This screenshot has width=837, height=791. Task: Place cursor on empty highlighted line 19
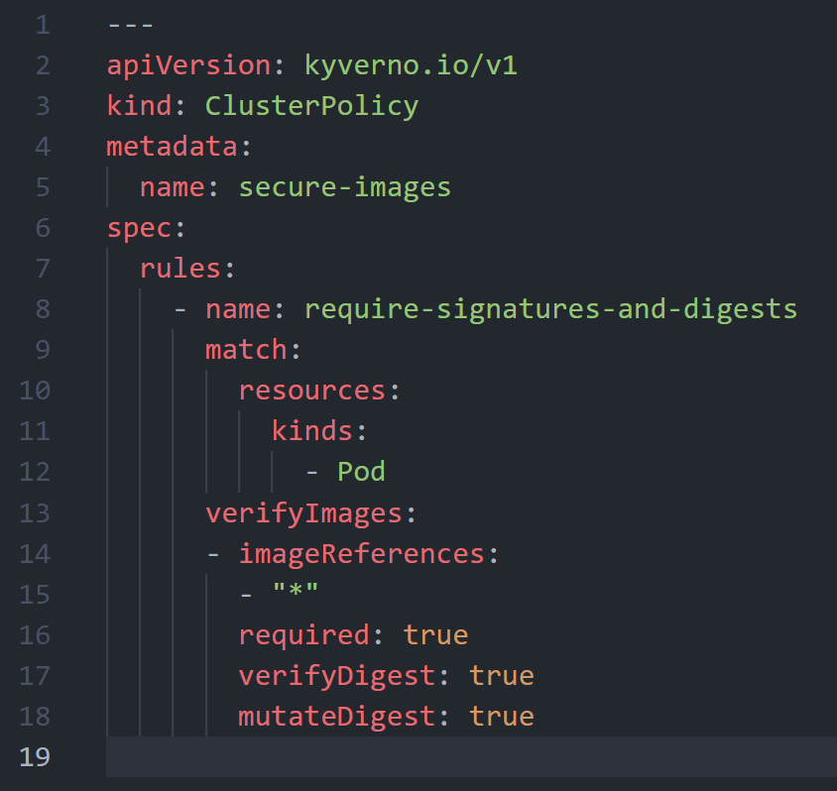pos(471,757)
